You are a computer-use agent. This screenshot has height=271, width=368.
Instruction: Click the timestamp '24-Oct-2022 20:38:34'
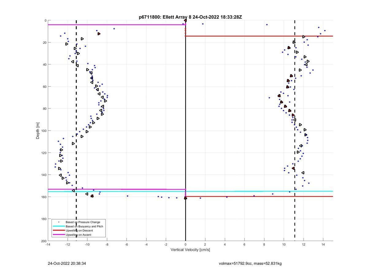[x=67, y=264]
